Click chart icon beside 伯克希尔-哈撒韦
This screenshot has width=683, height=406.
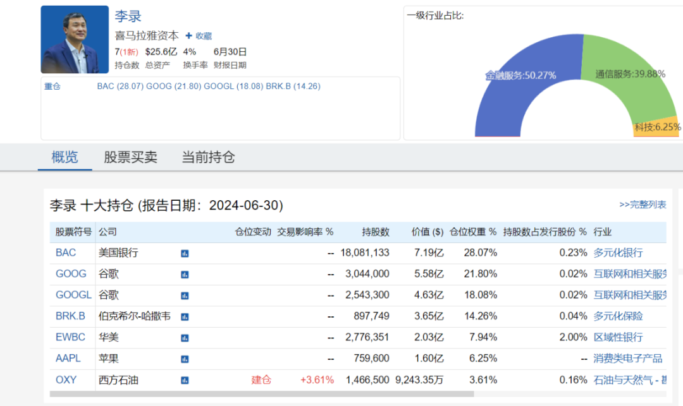pos(185,317)
